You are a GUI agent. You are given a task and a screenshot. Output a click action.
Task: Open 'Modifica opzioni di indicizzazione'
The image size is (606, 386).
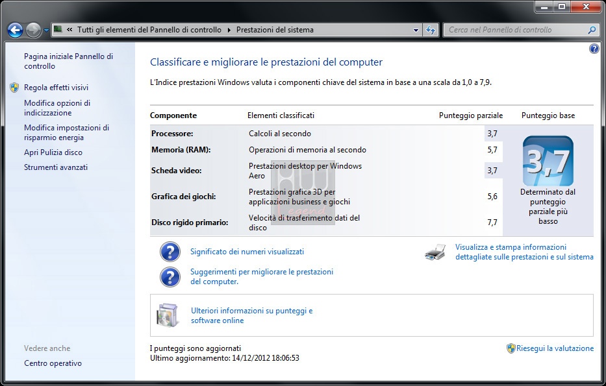[57, 108]
